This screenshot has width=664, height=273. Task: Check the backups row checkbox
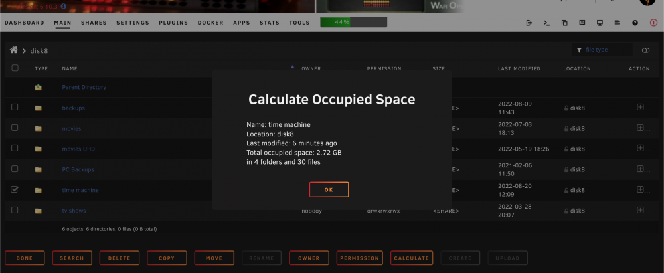click(x=15, y=107)
